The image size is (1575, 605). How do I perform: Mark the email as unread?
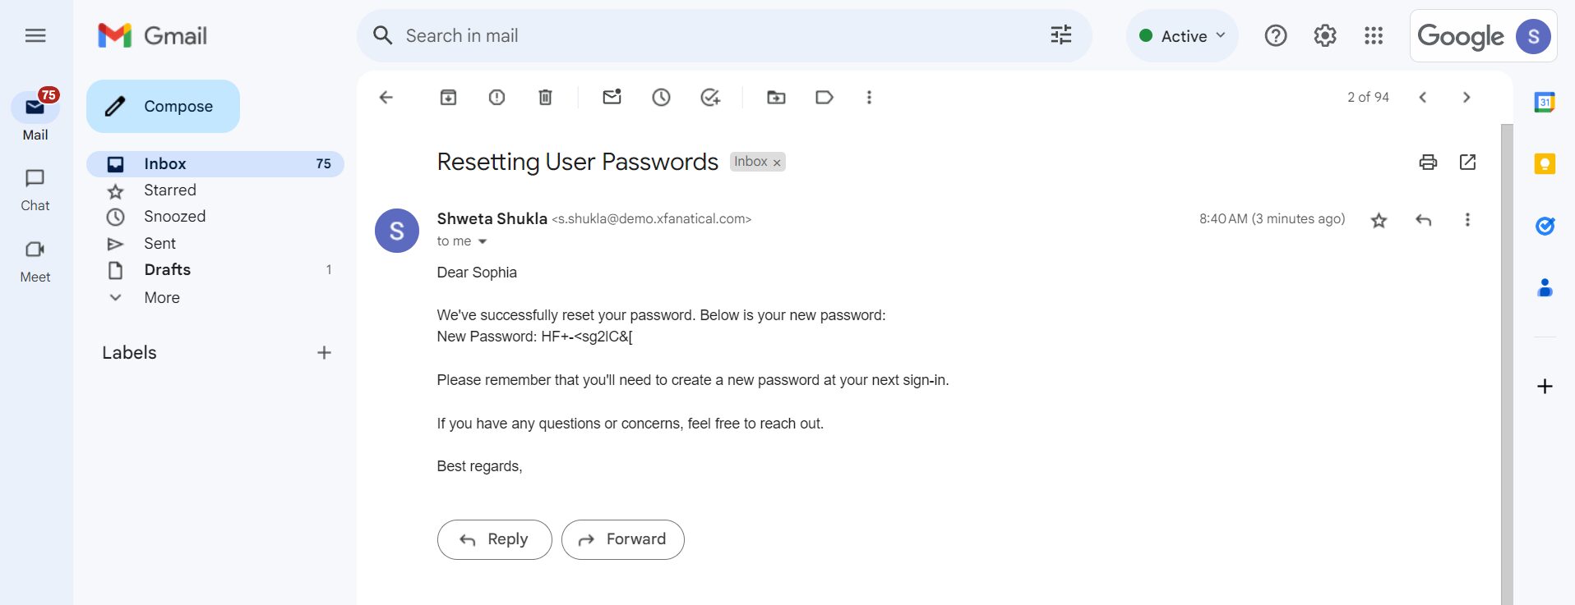(x=612, y=97)
